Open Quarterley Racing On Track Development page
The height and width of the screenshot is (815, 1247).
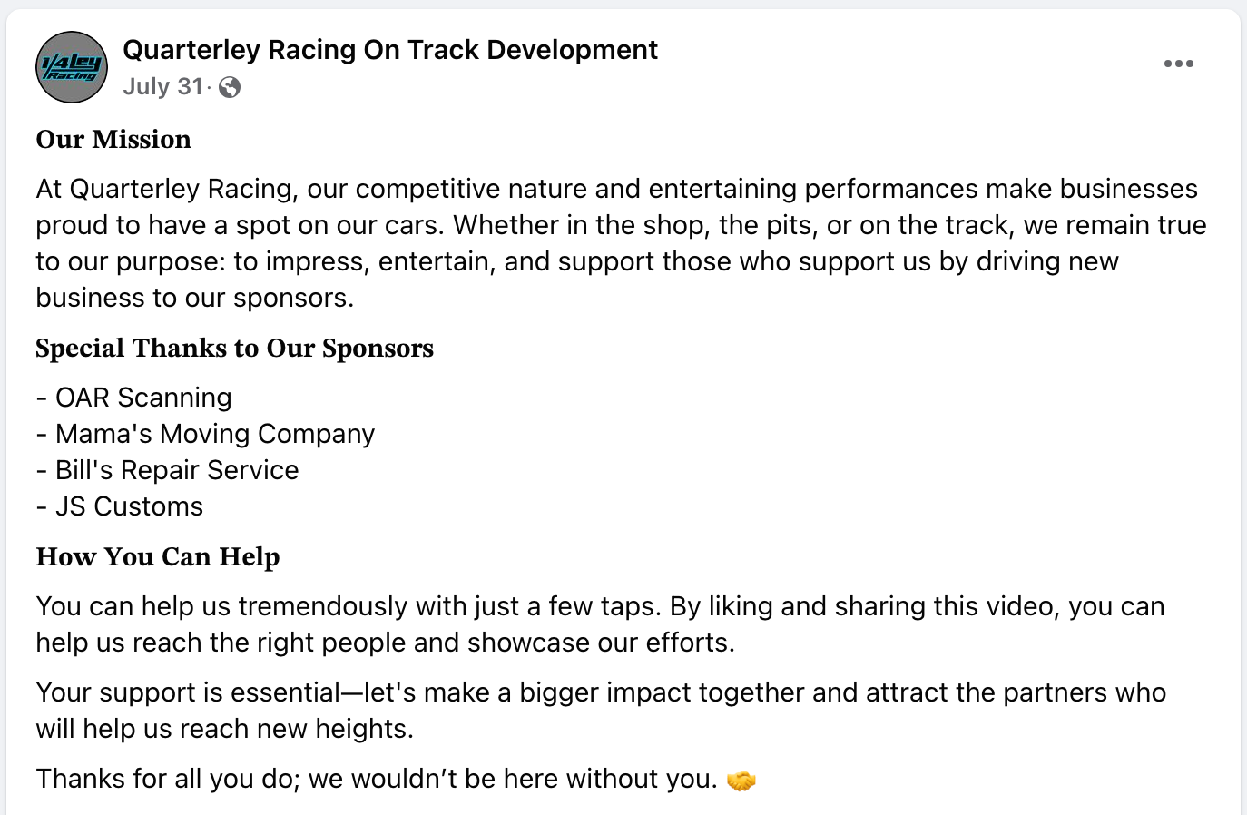390,50
